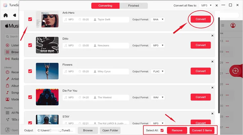Toggle the Select All checkbox
This screenshot has height=135, width=243.
coord(162,130)
